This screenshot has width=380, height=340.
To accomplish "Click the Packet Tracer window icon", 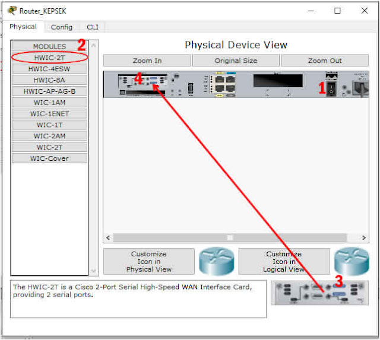I will coord(12,11).
